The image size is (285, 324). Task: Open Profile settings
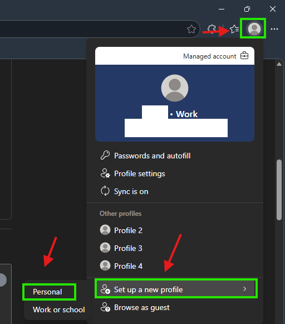175,173
